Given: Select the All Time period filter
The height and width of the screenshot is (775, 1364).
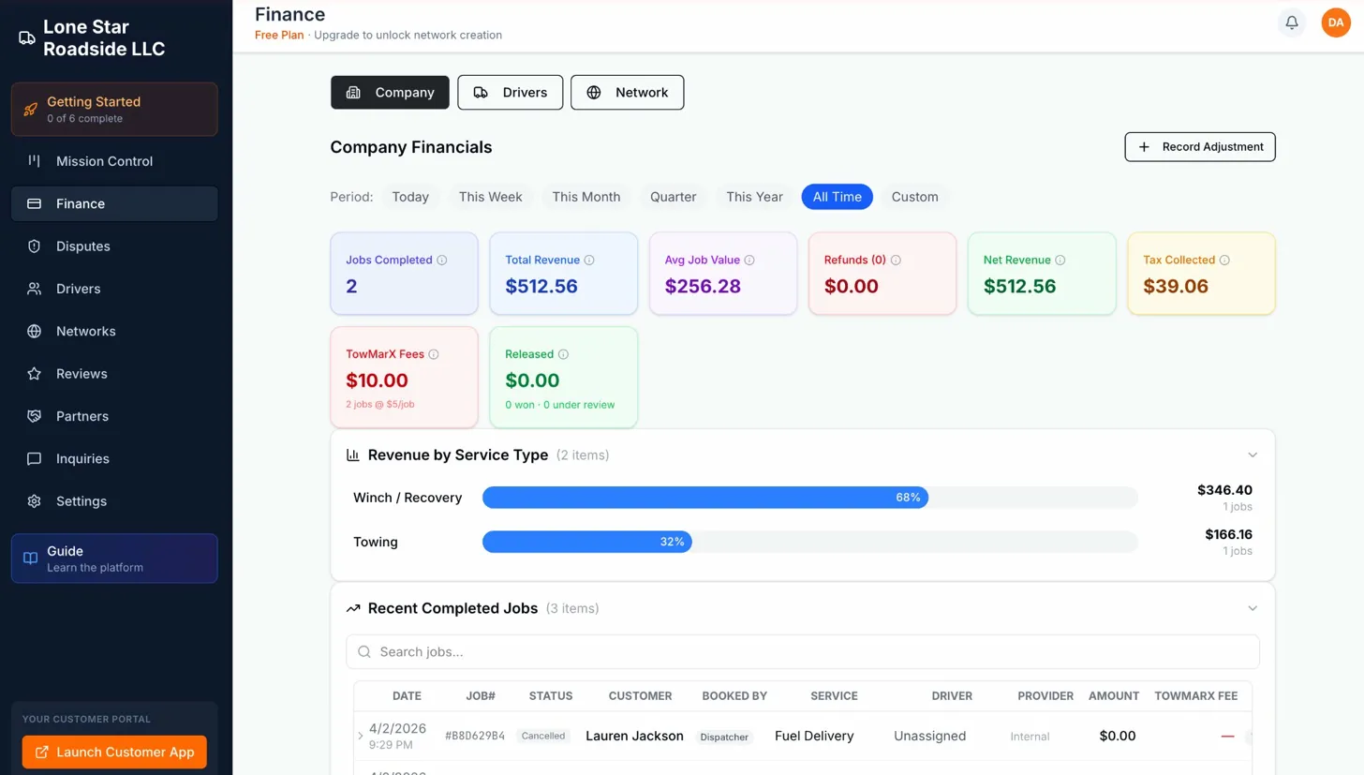Looking at the screenshot, I should 837,197.
